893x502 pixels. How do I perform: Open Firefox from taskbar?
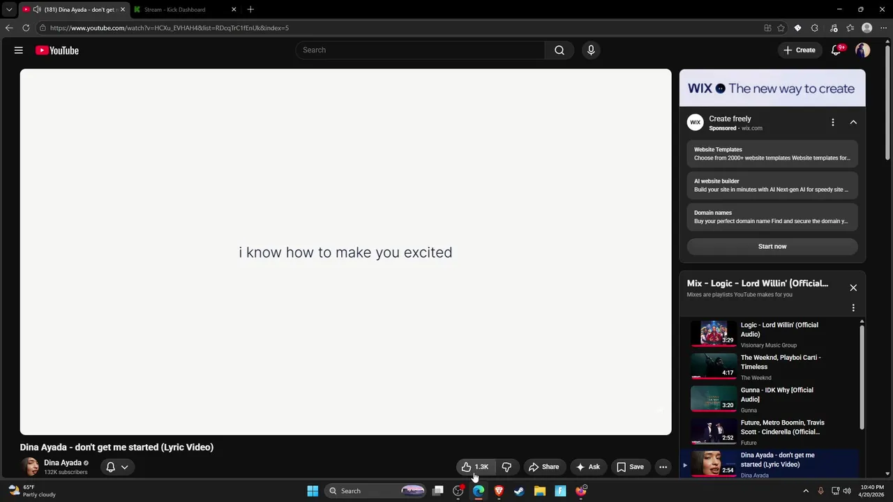tap(581, 491)
